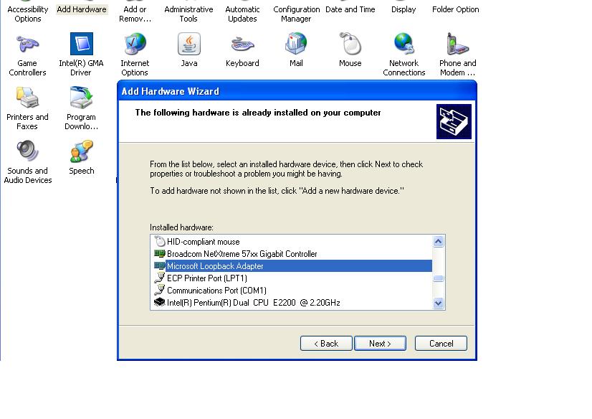Open the Mail icon

pyautogui.click(x=296, y=44)
